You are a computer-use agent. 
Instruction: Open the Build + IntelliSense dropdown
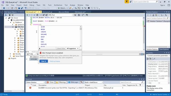pyautogui.click(x=94, y=82)
